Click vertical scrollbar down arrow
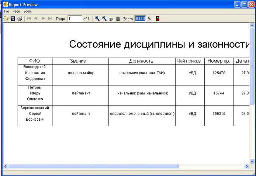 (x=252, y=161)
